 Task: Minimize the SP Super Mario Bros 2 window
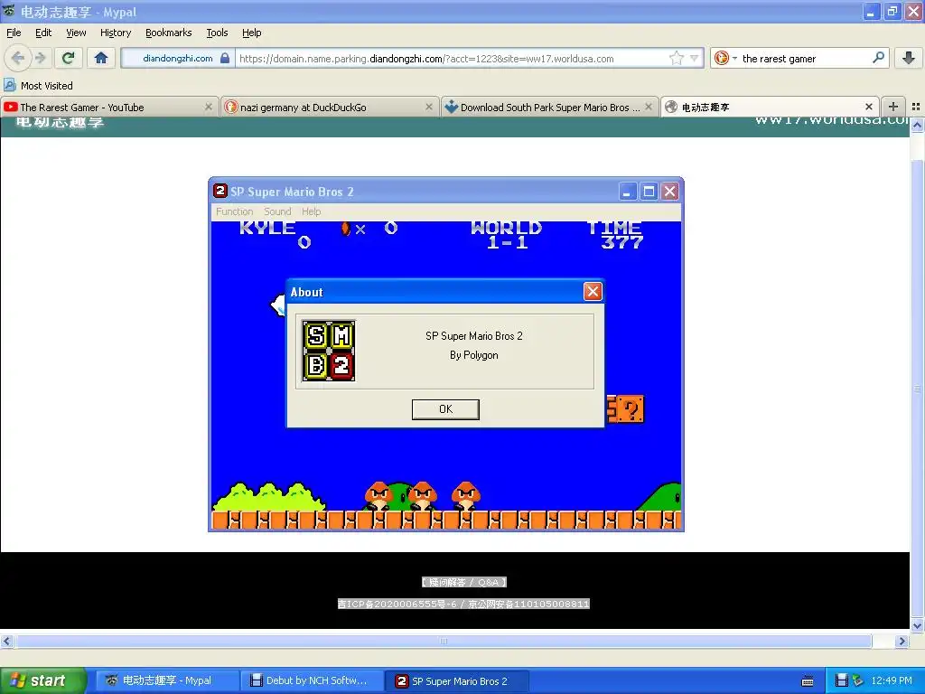point(627,192)
